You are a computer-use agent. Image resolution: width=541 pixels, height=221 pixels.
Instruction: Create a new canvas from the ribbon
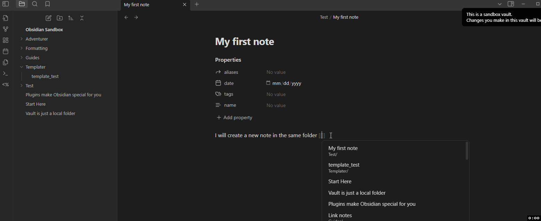click(6, 40)
